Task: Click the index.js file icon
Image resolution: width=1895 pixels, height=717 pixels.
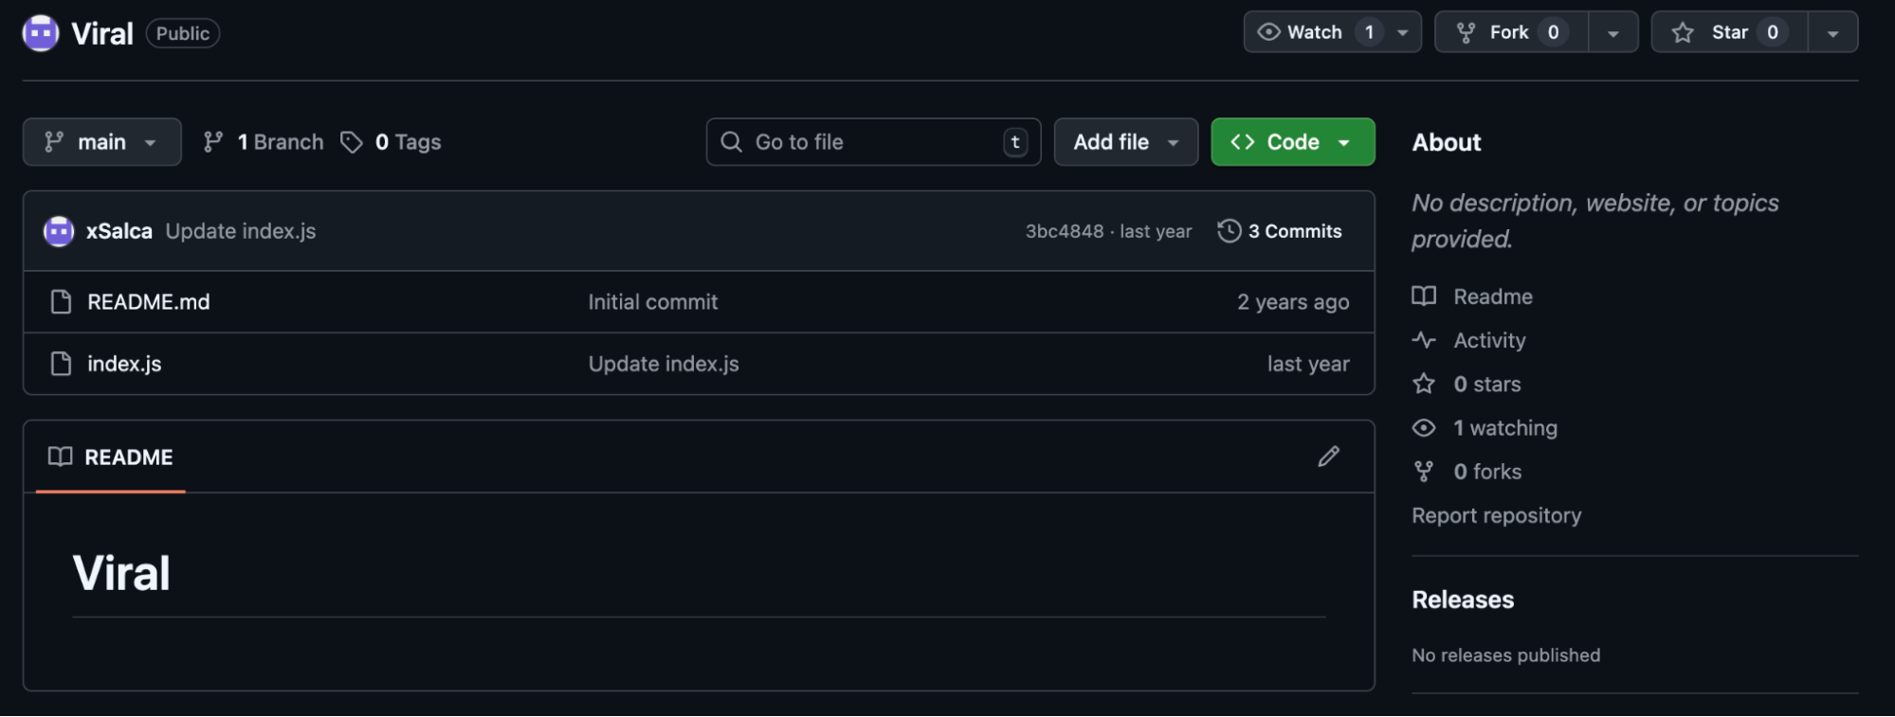Action: (61, 364)
